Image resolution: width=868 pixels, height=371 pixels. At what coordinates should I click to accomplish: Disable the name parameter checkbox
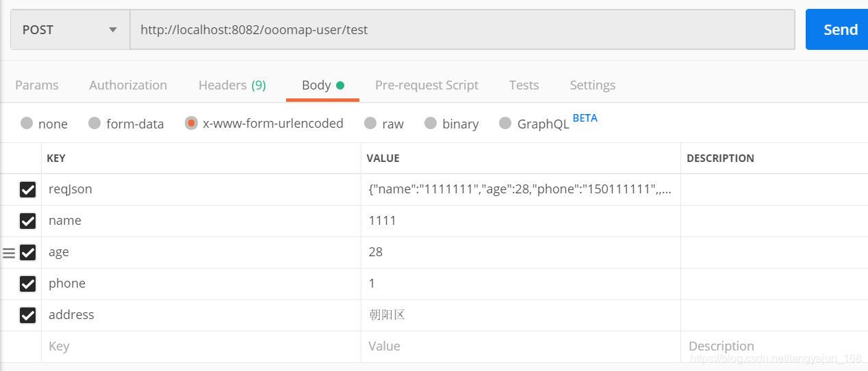(27, 221)
